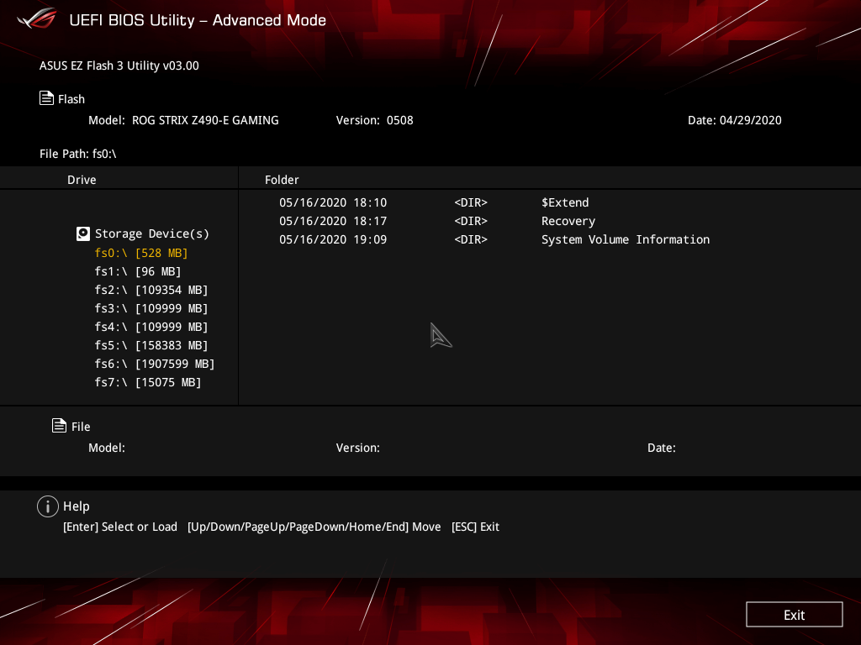Click the folder icon next to Recovery entry

(471, 221)
